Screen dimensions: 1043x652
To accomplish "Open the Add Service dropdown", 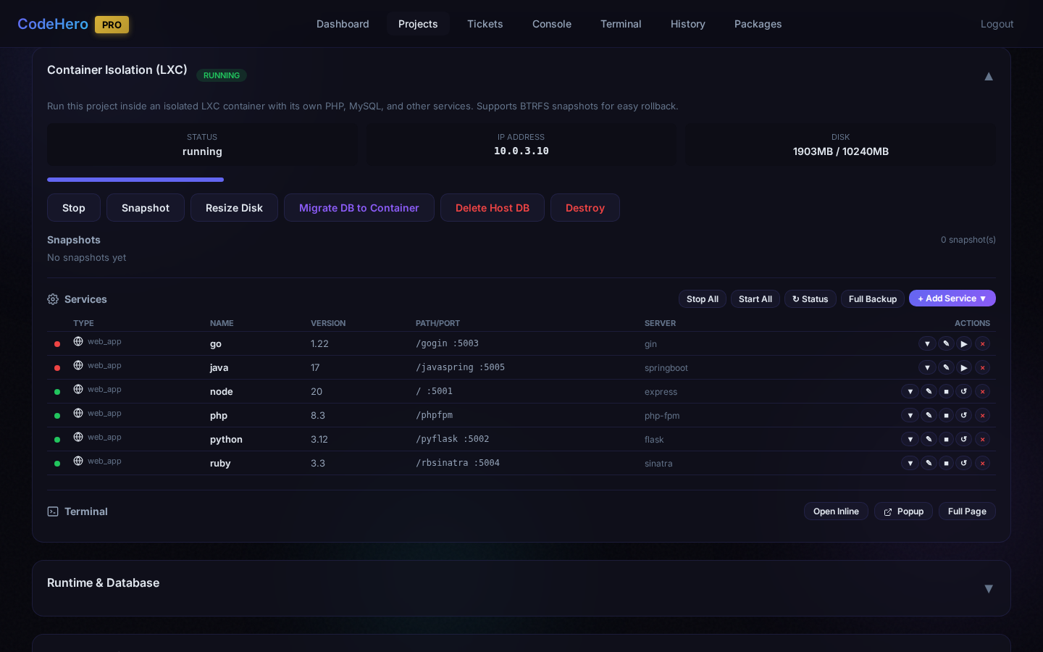I will [952, 298].
